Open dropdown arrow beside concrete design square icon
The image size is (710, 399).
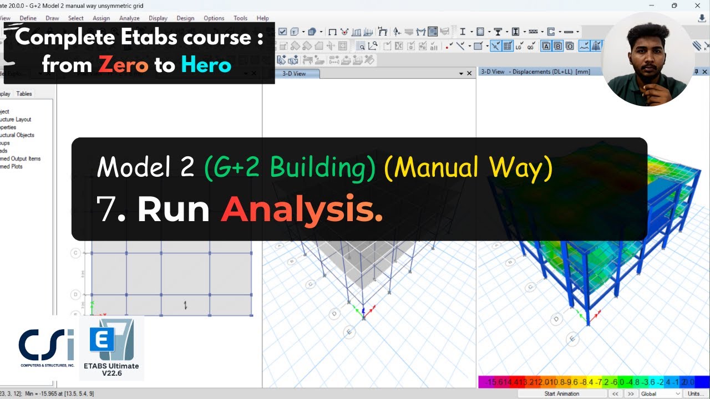488,32
